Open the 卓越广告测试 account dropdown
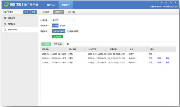The width and height of the screenshot is (180, 107). (12, 12)
